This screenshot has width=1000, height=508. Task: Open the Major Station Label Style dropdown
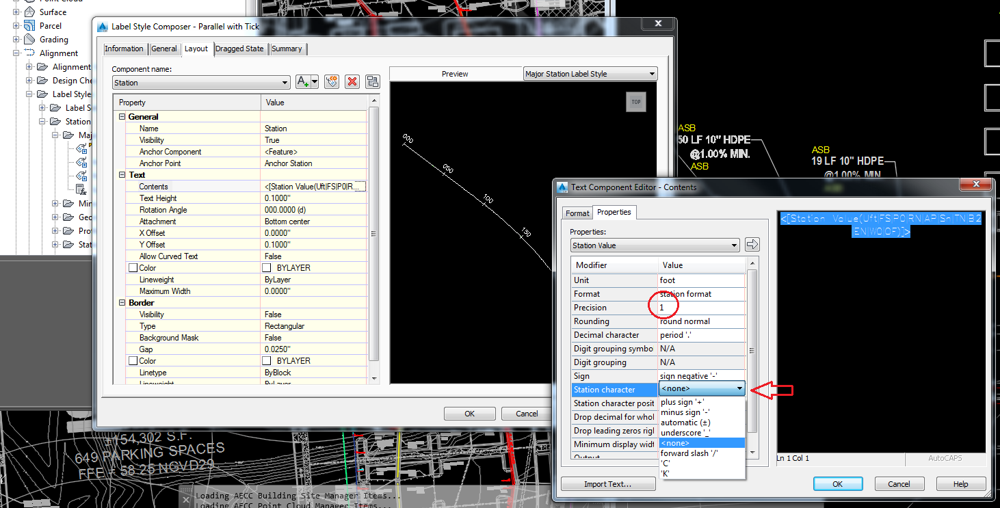pos(651,73)
